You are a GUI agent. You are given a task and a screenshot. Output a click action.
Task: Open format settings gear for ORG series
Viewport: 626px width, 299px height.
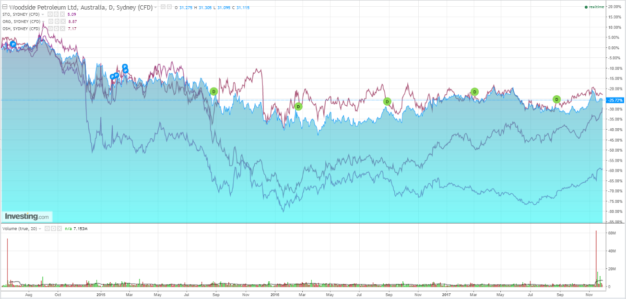tap(57, 22)
